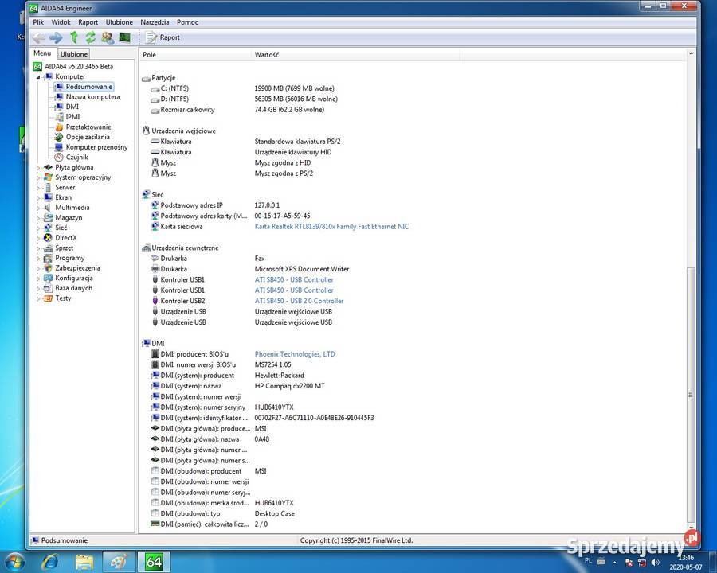The height and width of the screenshot is (573, 717).
Task: Click the Komputer przenośny laptop icon
Action: click(x=58, y=147)
